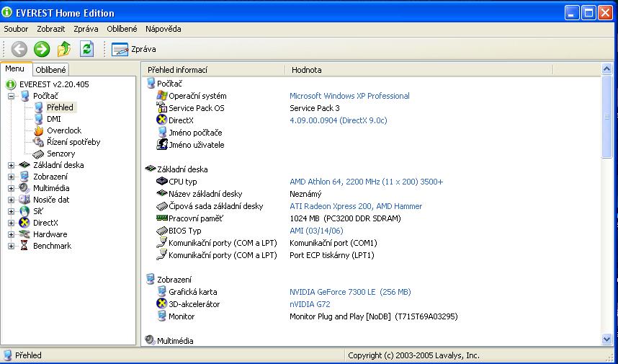This screenshot has height=364, width=618.
Task: Click the AMD Athlon 64 CPU link
Action: (x=366, y=182)
